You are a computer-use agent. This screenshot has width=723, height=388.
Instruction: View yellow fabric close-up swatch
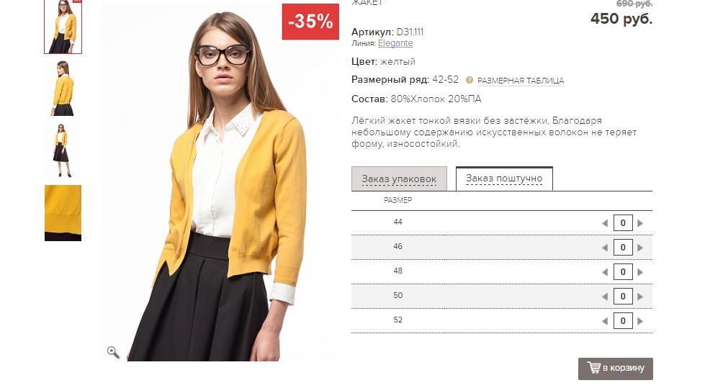click(63, 213)
